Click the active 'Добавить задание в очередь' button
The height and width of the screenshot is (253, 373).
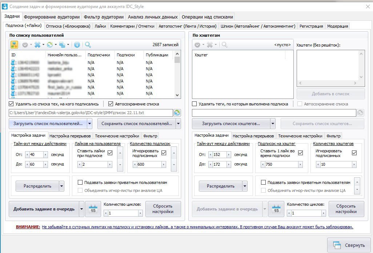tap(44, 209)
